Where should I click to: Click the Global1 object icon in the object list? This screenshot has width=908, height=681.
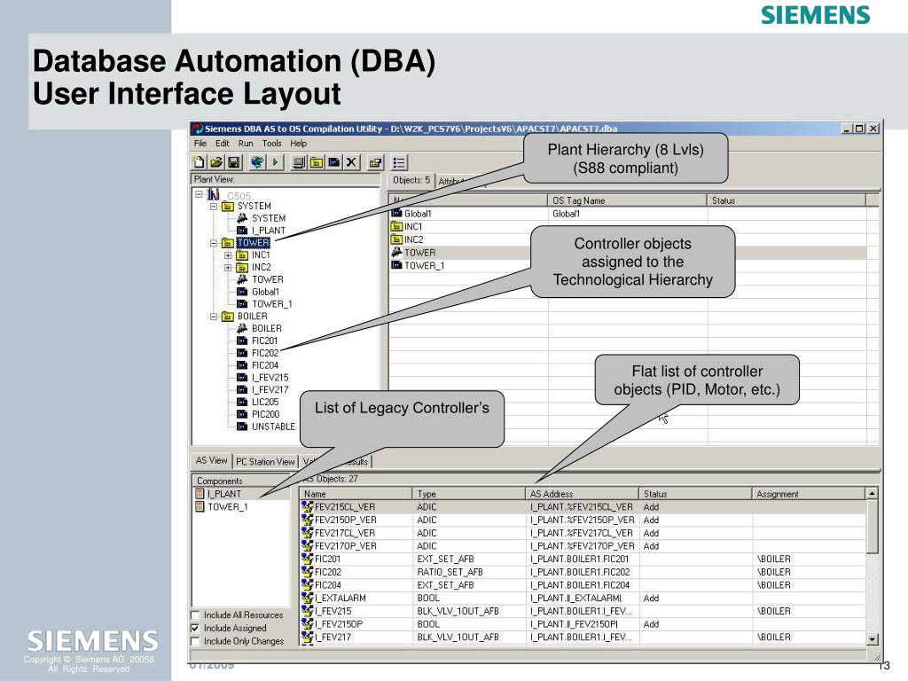(396, 213)
